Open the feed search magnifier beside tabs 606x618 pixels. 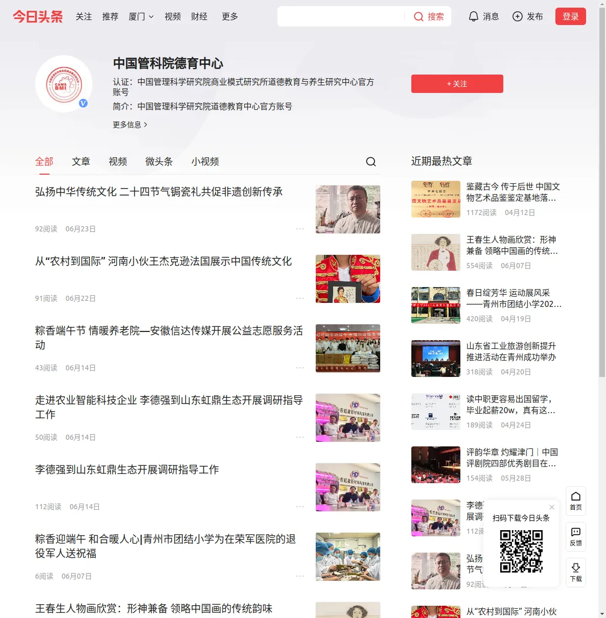[371, 161]
